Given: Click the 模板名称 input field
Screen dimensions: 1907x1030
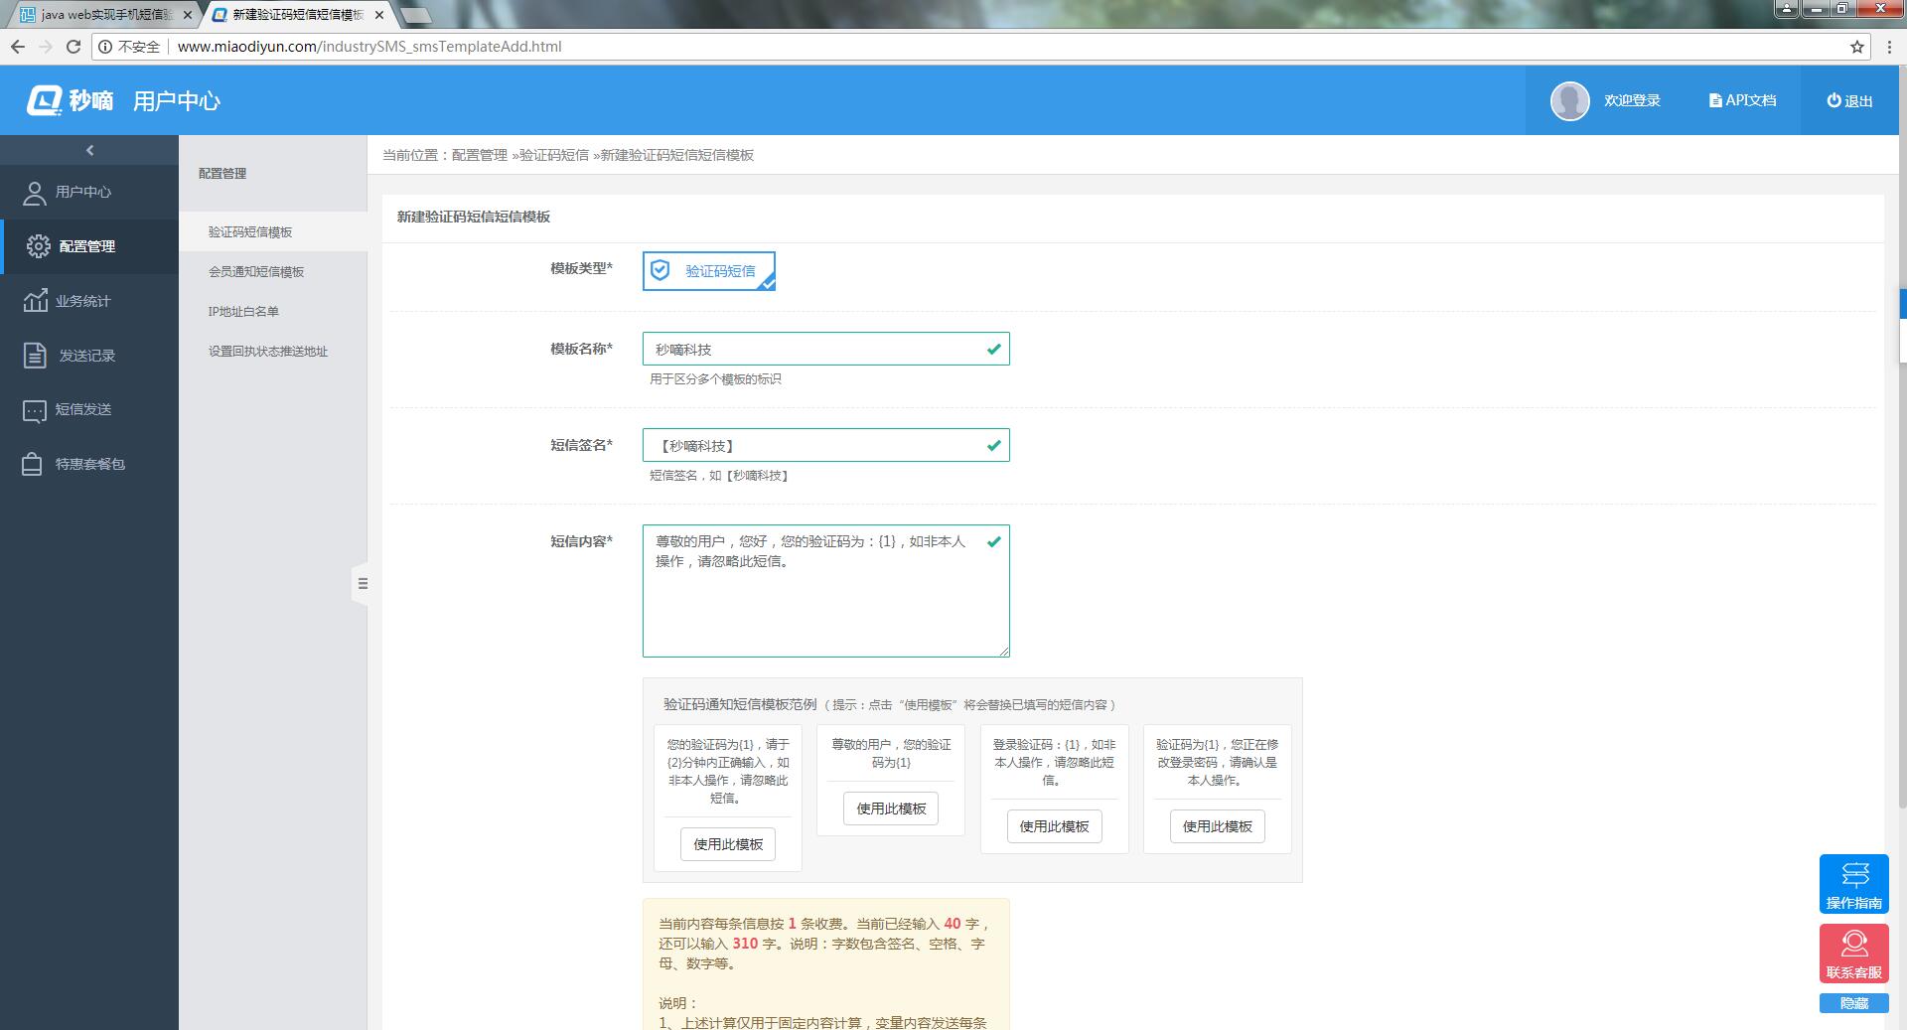Looking at the screenshot, I should pos(825,349).
